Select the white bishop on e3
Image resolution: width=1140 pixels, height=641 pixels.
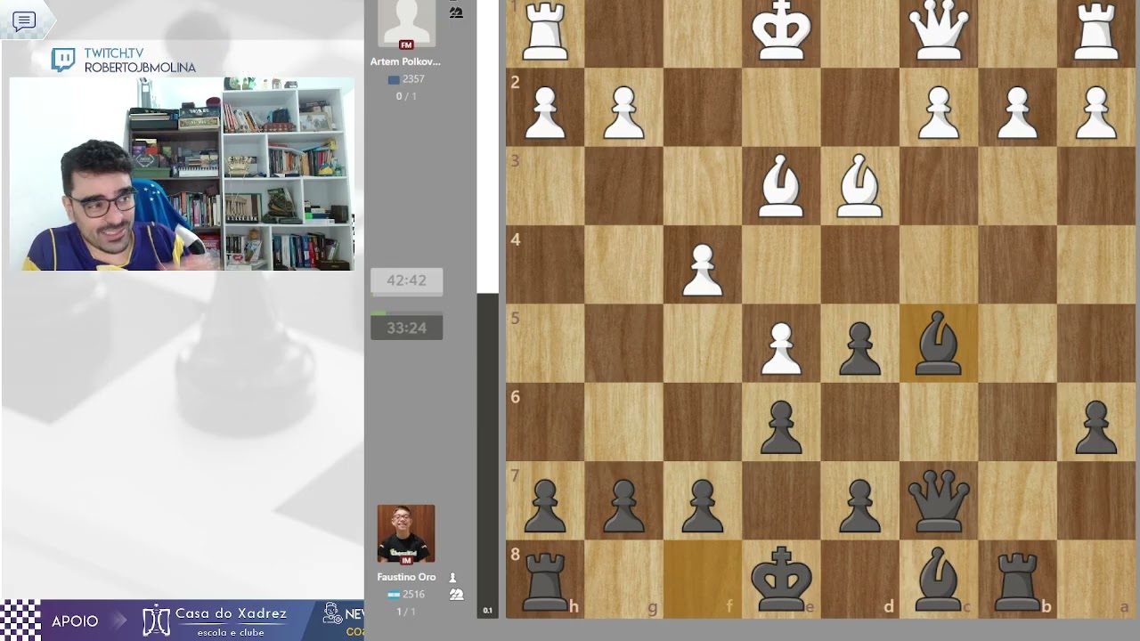[x=781, y=186]
